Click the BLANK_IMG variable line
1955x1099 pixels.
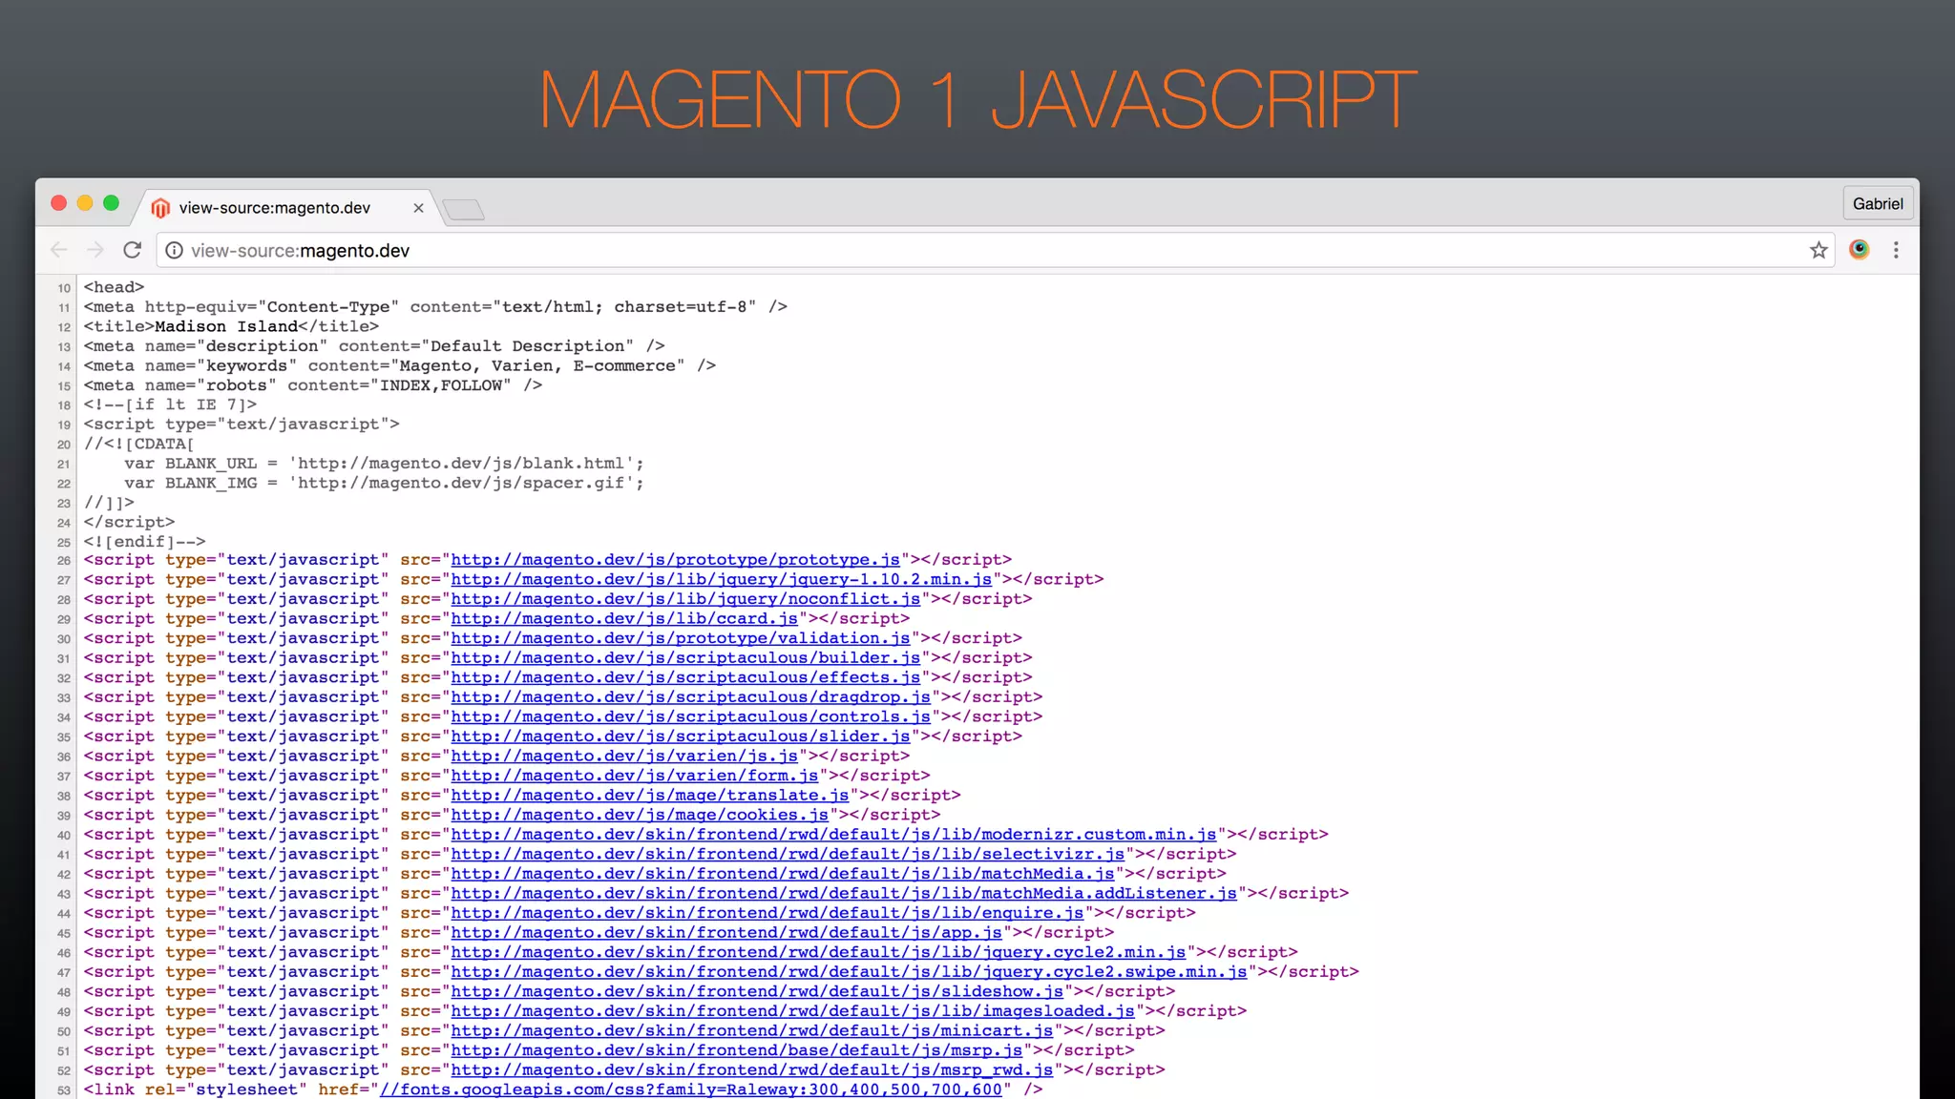[384, 483]
